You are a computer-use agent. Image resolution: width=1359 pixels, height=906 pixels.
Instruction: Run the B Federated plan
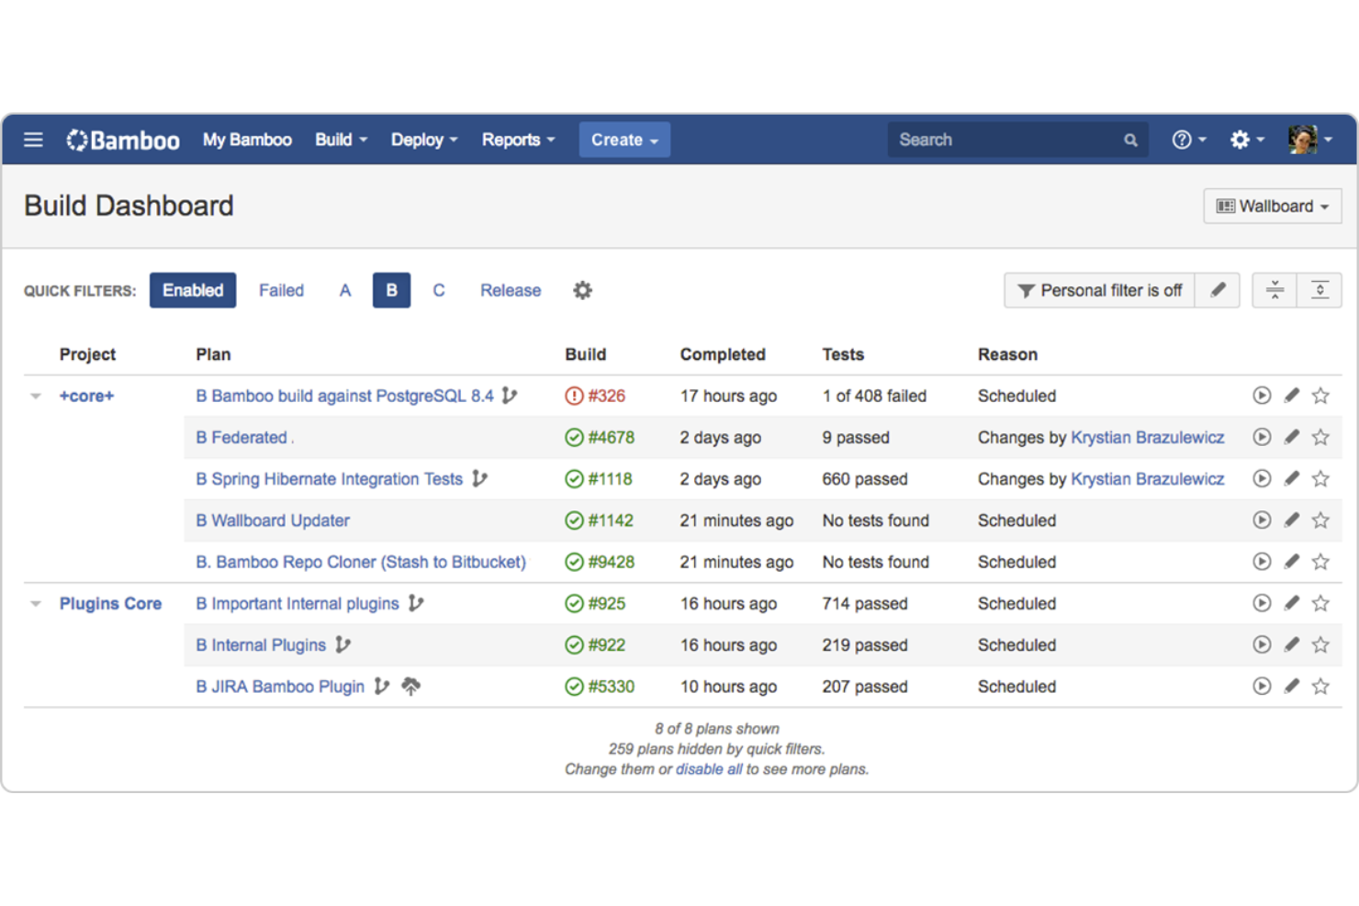click(x=1262, y=437)
